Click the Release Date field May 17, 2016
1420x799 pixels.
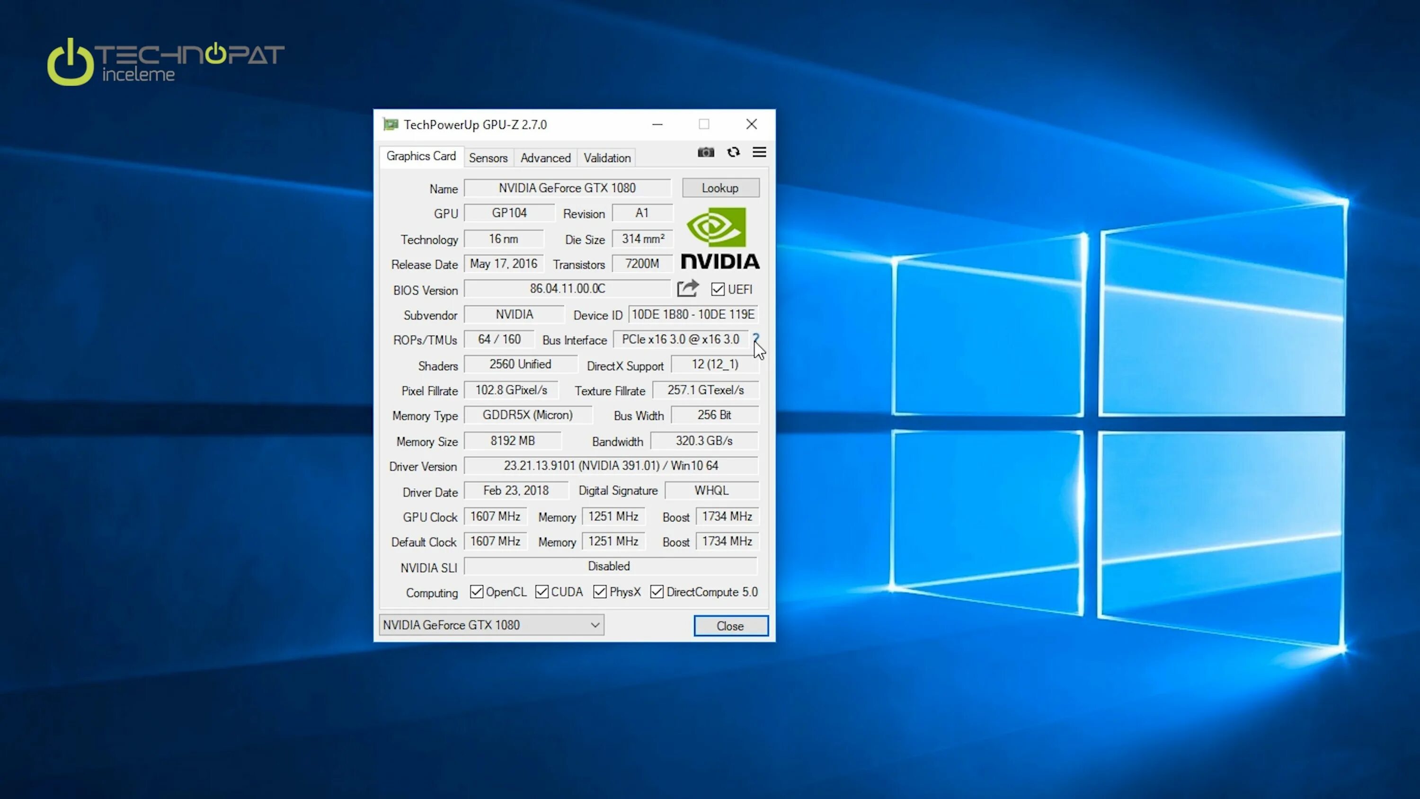504,264
